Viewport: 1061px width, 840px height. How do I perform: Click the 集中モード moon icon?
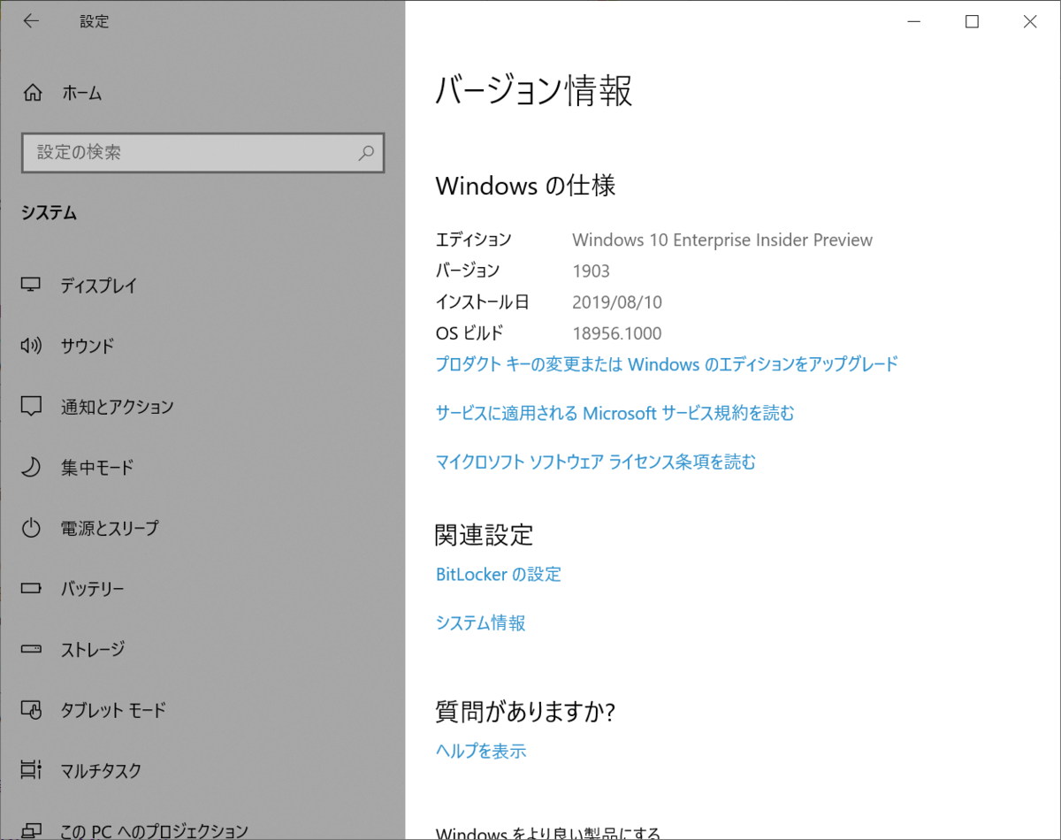(32, 467)
